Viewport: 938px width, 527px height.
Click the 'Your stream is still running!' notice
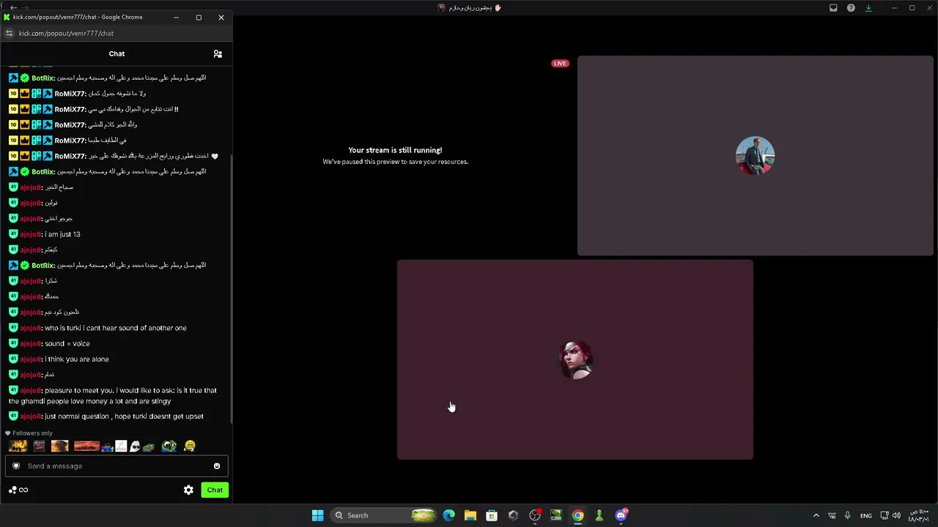[395, 150]
